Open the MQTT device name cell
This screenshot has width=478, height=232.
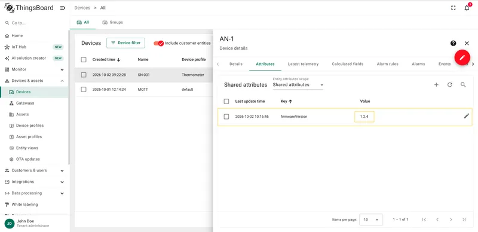point(143,90)
